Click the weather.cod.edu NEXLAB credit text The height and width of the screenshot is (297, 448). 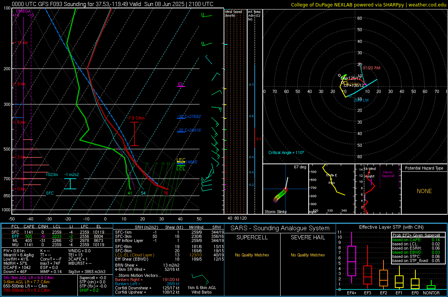(368, 5)
